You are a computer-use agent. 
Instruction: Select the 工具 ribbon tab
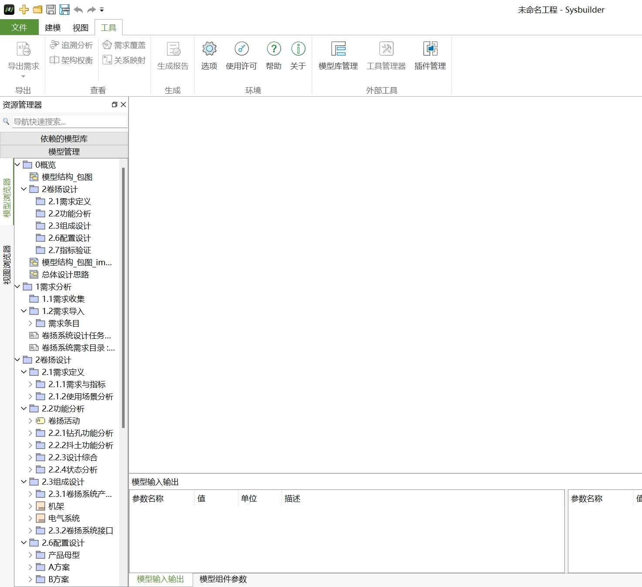pyautogui.click(x=109, y=27)
